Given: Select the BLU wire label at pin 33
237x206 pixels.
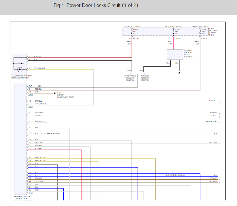Looking at the screenshot, I should (36, 166).
